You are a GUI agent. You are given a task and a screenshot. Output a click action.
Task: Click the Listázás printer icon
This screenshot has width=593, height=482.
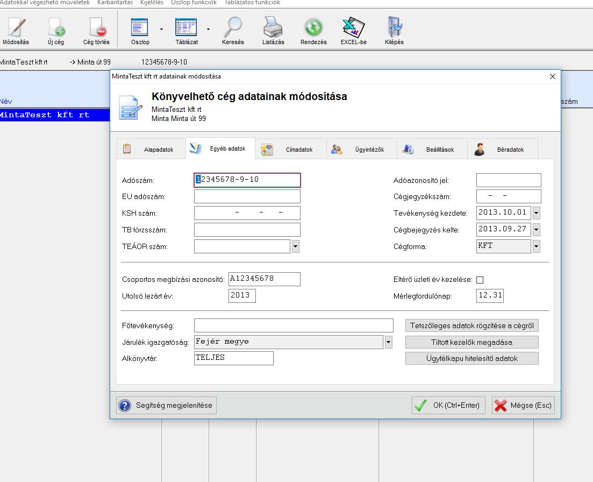tap(273, 30)
